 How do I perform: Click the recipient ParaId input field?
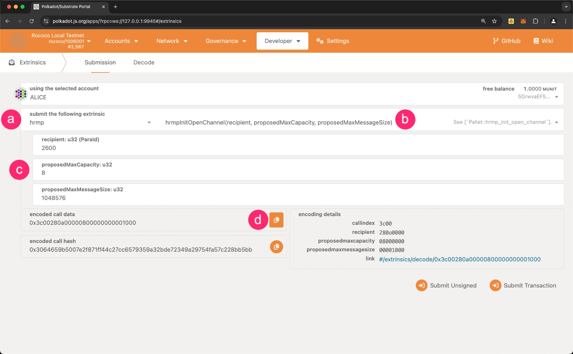[298, 148]
